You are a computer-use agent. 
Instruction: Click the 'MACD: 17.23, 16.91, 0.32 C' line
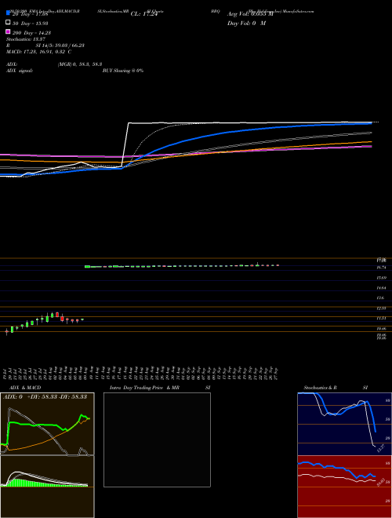pos(39,52)
